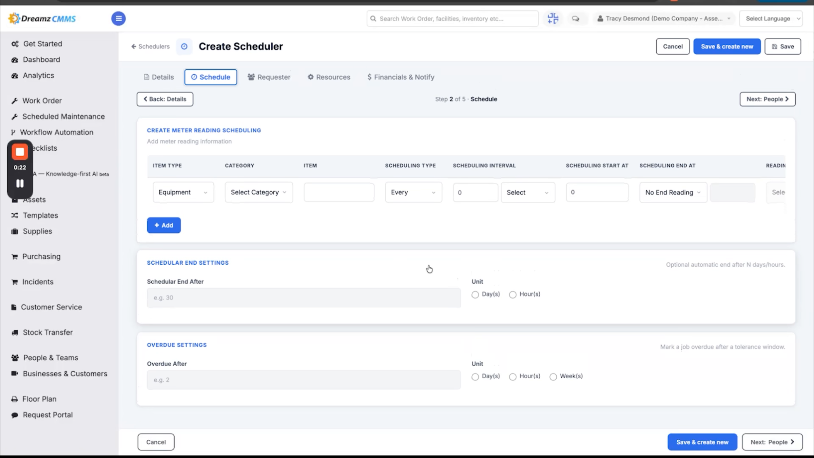Click the Workflow Automation branch icon
This screenshot has width=814, height=458.
point(13,132)
